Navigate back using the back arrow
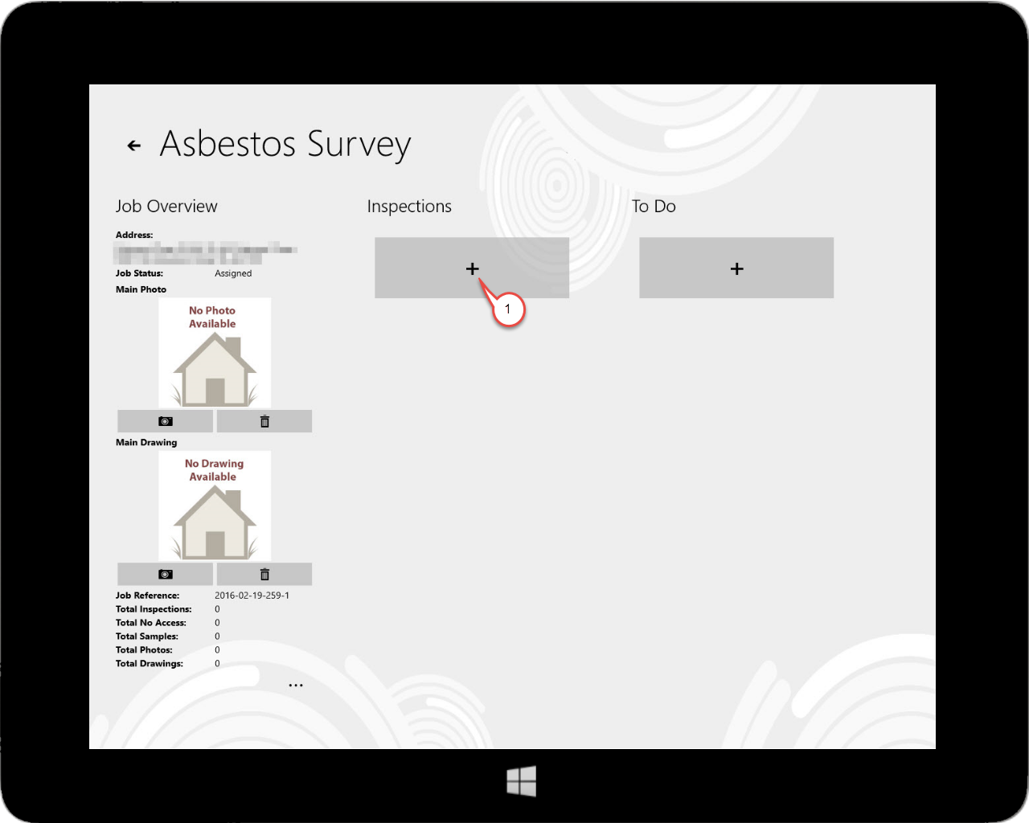This screenshot has width=1029, height=823. pyautogui.click(x=133, y=145)
